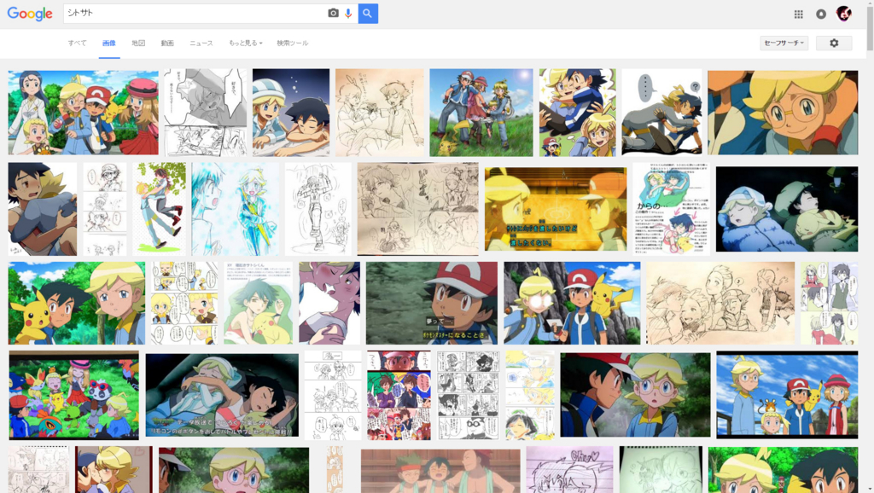Open the blue sleeping bag night thumbnail
Screen dimensions: 874x493
pyautogui.click(x=787, y=210)
